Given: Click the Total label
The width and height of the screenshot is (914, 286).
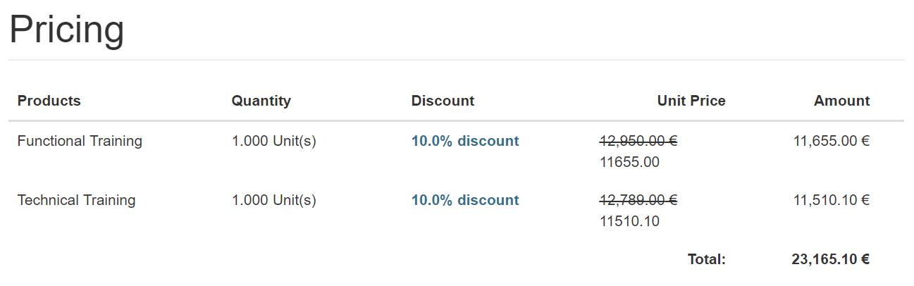Looking at the screenshot, I should coord(706,259).
